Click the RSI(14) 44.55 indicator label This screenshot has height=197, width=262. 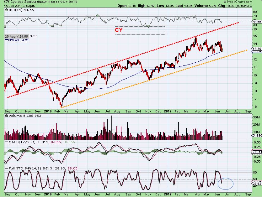pyautogui.click(x=21, y=10)
